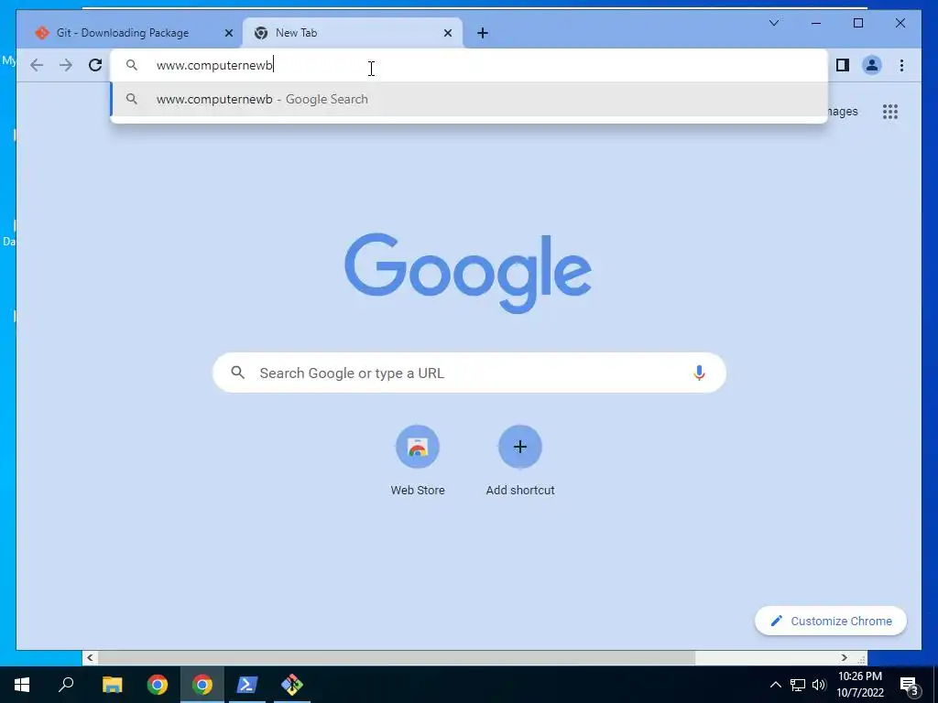The width and height of the screenshot is (938, 703).
Task: Open the Google apps grid
Action: (x=890, y=111)
